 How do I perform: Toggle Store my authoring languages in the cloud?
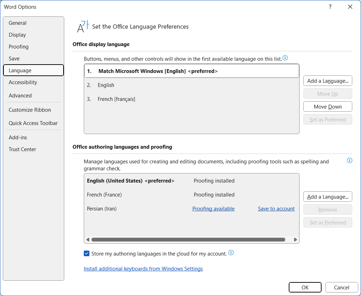(87, 254)
